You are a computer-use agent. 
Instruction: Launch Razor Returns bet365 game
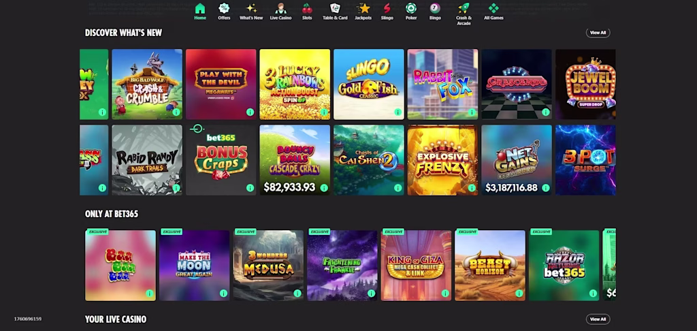(x=564, y=265)
